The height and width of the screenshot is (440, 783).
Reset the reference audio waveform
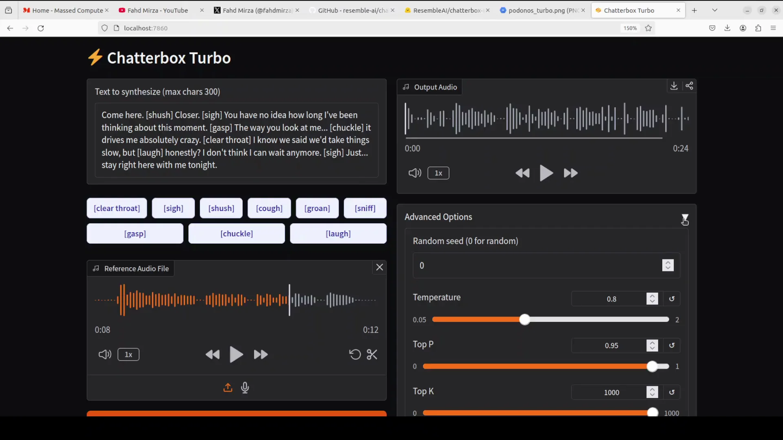(354, 354)
